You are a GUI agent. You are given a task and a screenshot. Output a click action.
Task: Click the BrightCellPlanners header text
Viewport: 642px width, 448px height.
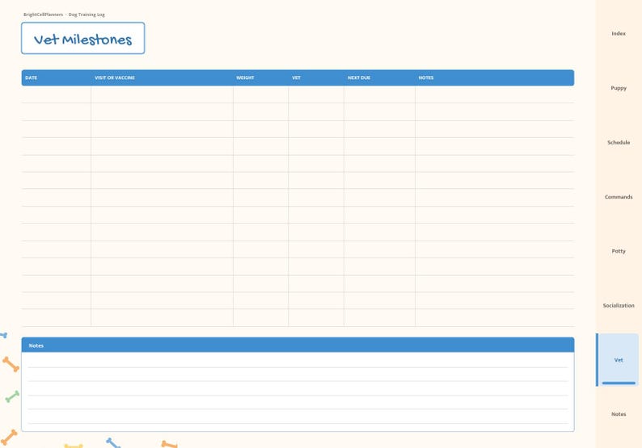point(44,15)
